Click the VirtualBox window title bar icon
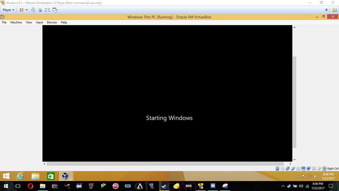The width and height of the screenshot is (339, 191). pyautogui.click(x=2, y=17)
